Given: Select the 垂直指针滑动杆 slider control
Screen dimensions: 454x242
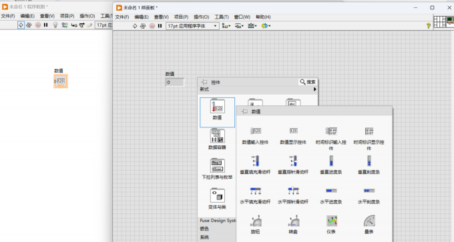Looking at the screenshot, I should (293, 165).
